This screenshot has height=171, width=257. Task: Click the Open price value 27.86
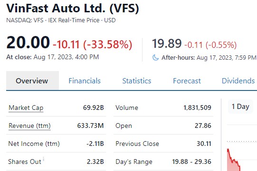(203, 126)
